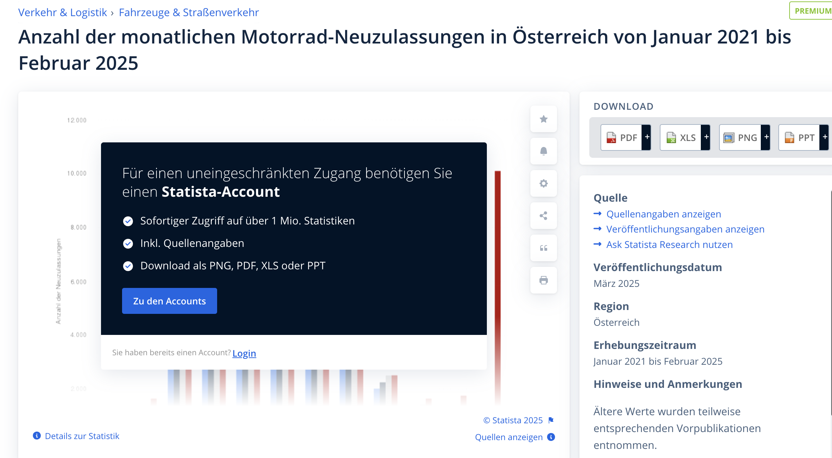Viewport: 832px width, 458px height.
Task: Click the star favorite icon
Action: click(x=543, y=119)
